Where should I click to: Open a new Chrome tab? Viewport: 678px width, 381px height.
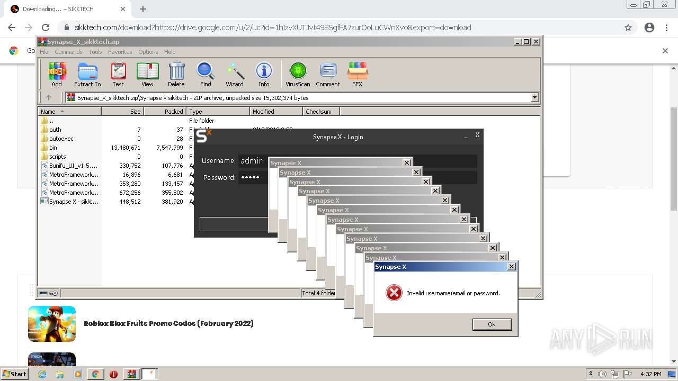(x=143, y=9)
